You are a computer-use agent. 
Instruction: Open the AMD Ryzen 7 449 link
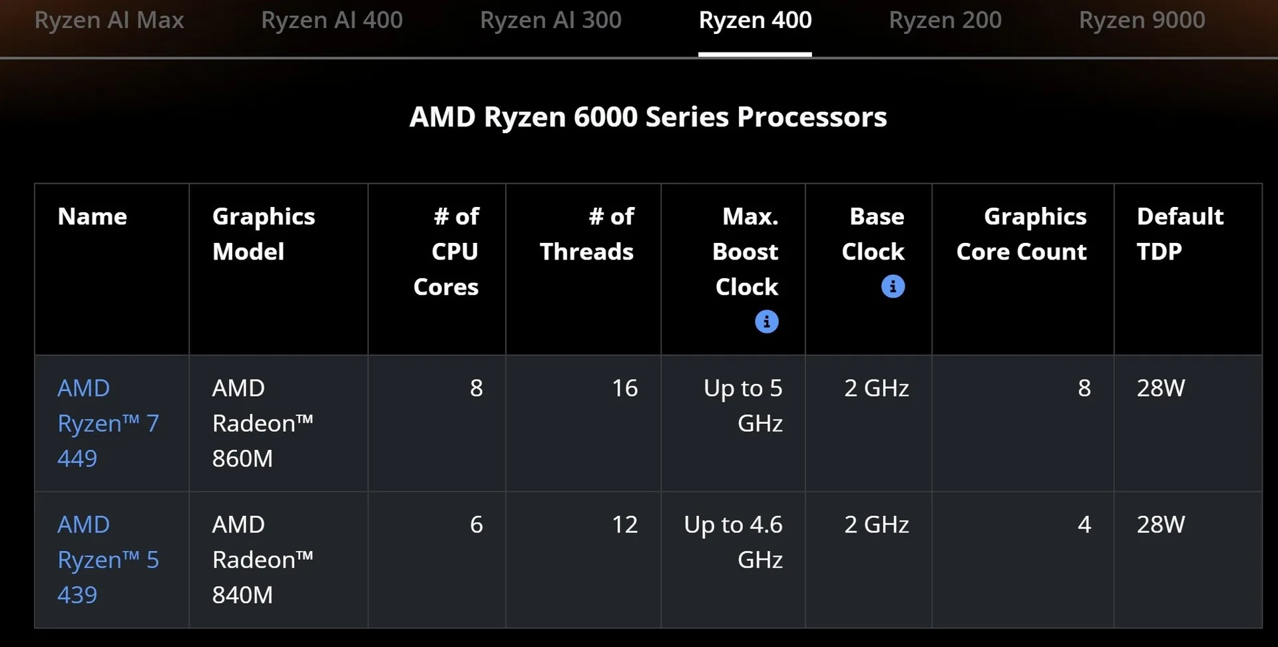coord(108,423)
